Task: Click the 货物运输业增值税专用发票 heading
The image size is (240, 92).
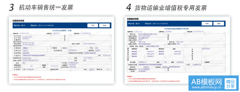Action: pos(171,8)
